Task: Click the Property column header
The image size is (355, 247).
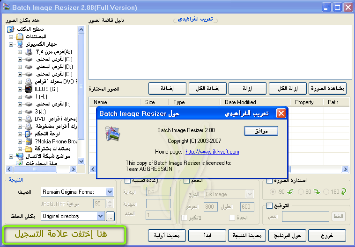Action: (x=307, y=102)
